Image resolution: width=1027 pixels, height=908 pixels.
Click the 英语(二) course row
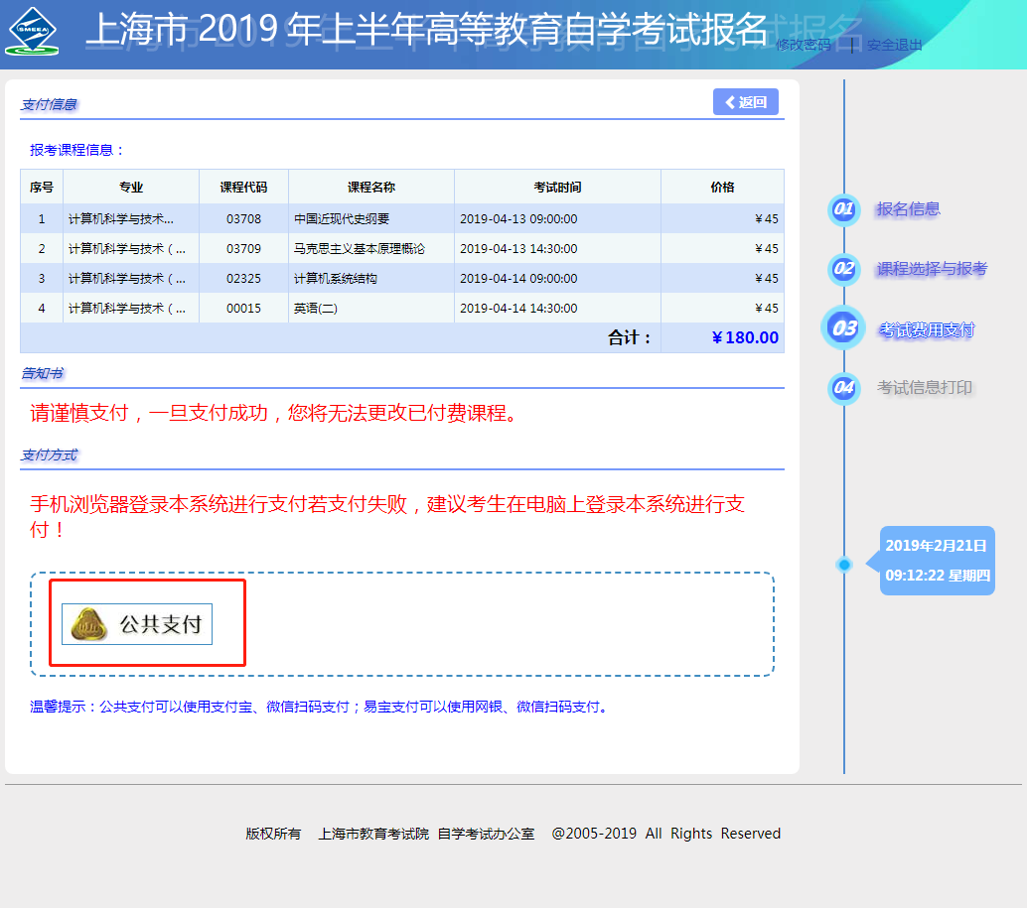coord(316,309)
